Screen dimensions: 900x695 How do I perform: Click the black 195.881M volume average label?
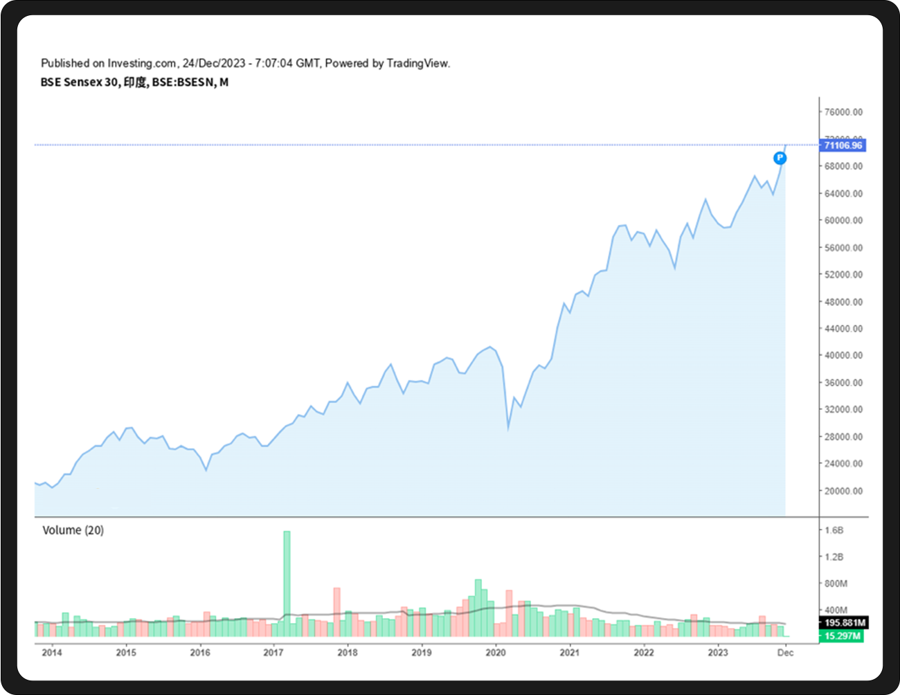843,623
